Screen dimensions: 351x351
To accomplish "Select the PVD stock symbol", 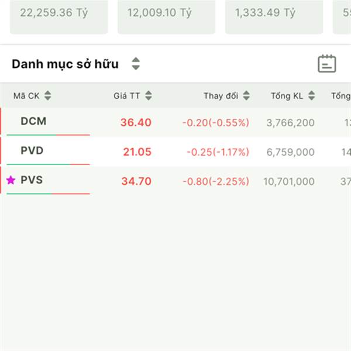I will pyautogui.click(x=32, y=150).
